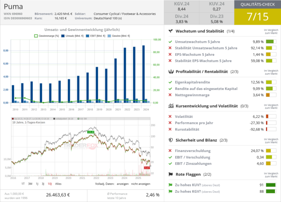Image resolution: width=281 pixels, height=202 pixels.
Task: Switch chart range to 1T
Action: click(x=23, y=184)
